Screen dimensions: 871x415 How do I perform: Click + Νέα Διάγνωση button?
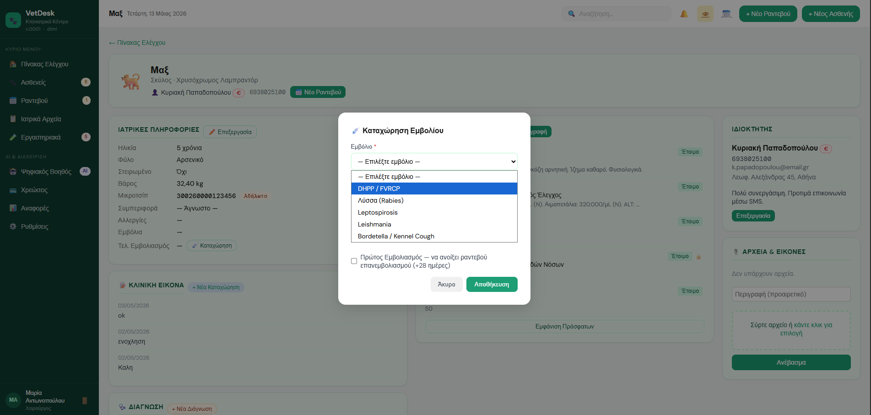[192, 409]
